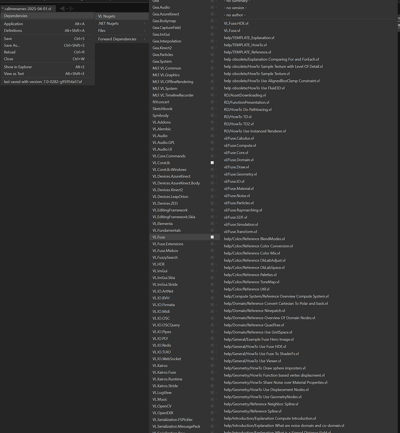
Task: Toggle the VL.Fuse nuget checkbox
Action: coord(212,237)
